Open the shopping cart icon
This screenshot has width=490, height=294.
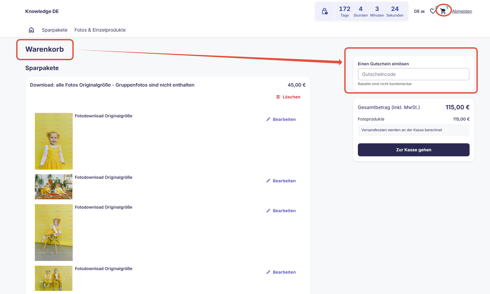pos(443,11)
